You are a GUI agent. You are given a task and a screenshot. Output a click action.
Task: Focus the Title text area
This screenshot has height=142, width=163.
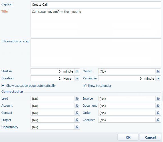coord(96,23)
